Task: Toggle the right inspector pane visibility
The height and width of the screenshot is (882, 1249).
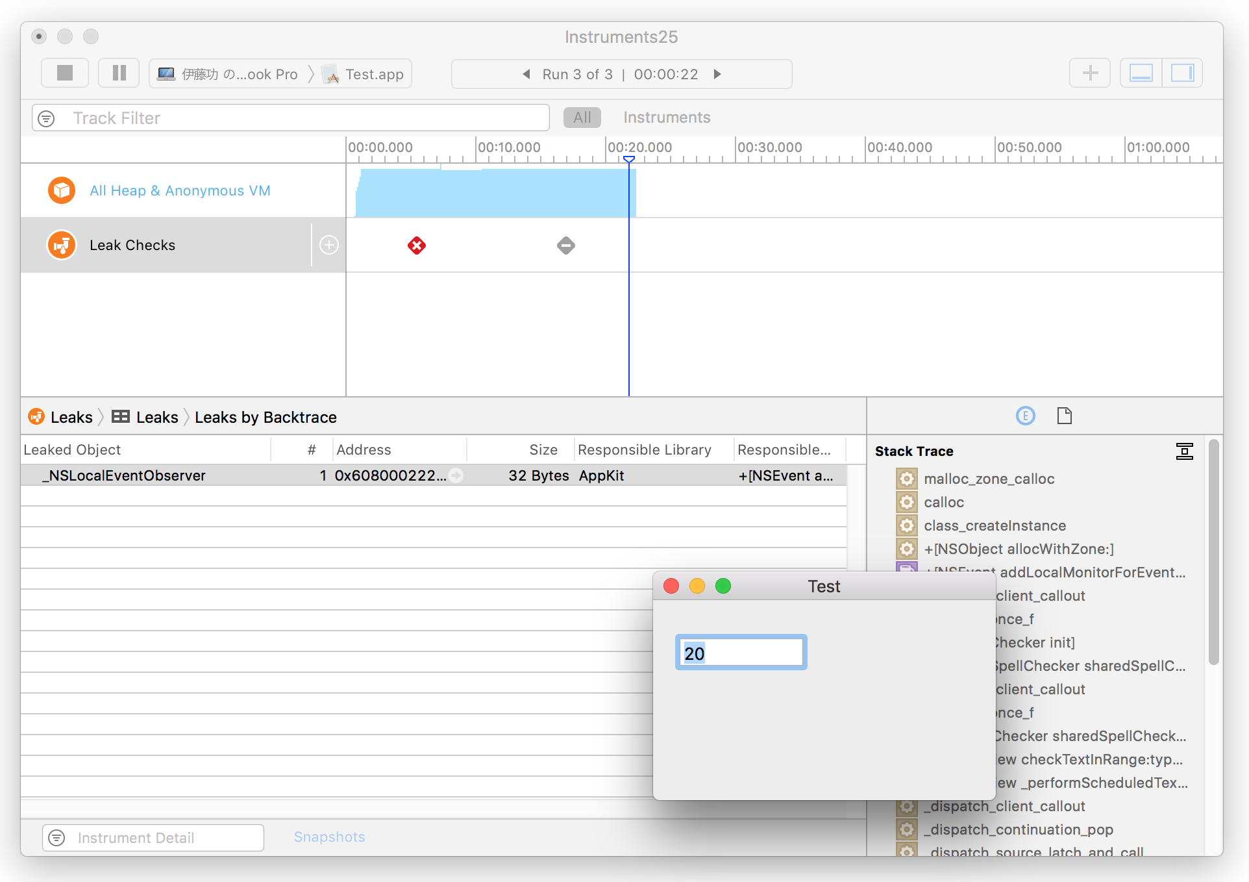Action: click(1182, 73)
